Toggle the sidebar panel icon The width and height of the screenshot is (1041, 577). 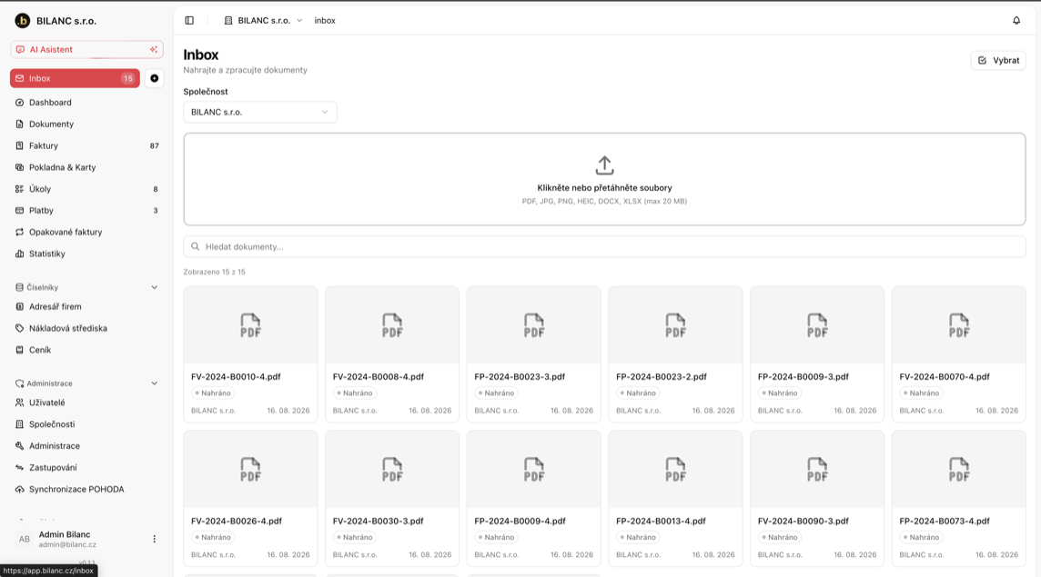189,21
